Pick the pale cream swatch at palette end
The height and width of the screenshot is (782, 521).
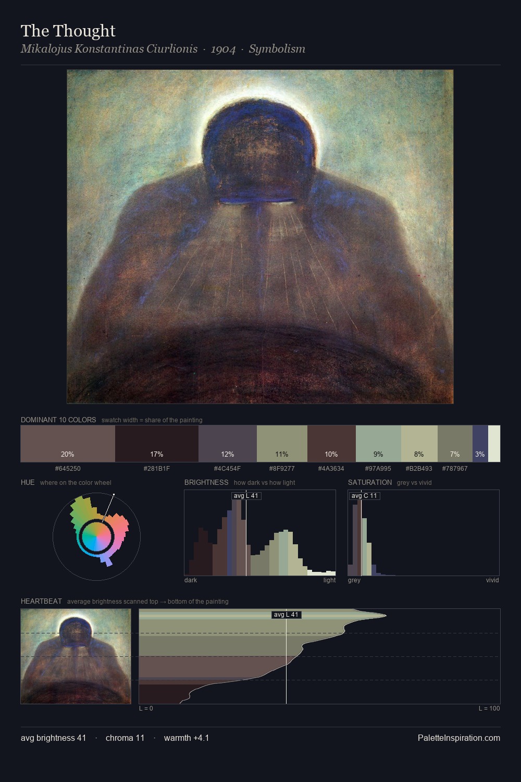point(494,444)
